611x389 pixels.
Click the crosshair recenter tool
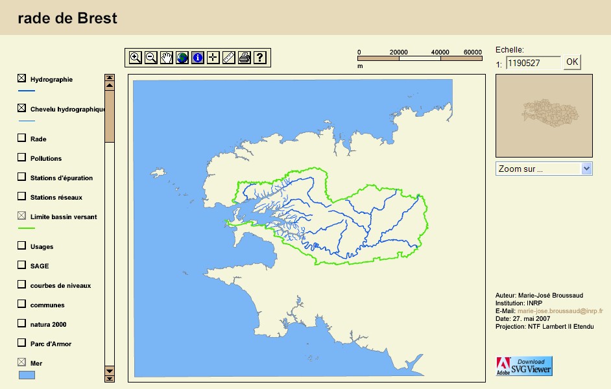tap(213, 58)
